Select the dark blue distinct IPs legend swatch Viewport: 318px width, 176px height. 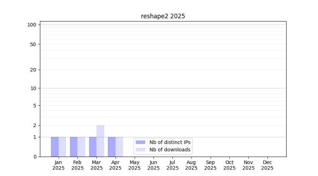pos(140,142)
